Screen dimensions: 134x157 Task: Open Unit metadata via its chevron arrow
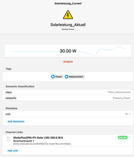(x=130, y=114)
